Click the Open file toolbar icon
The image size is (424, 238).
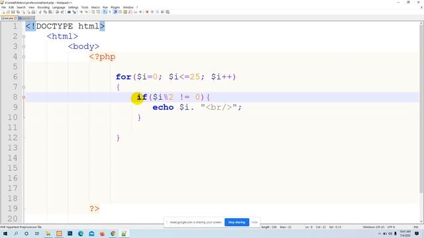point(8,12)
